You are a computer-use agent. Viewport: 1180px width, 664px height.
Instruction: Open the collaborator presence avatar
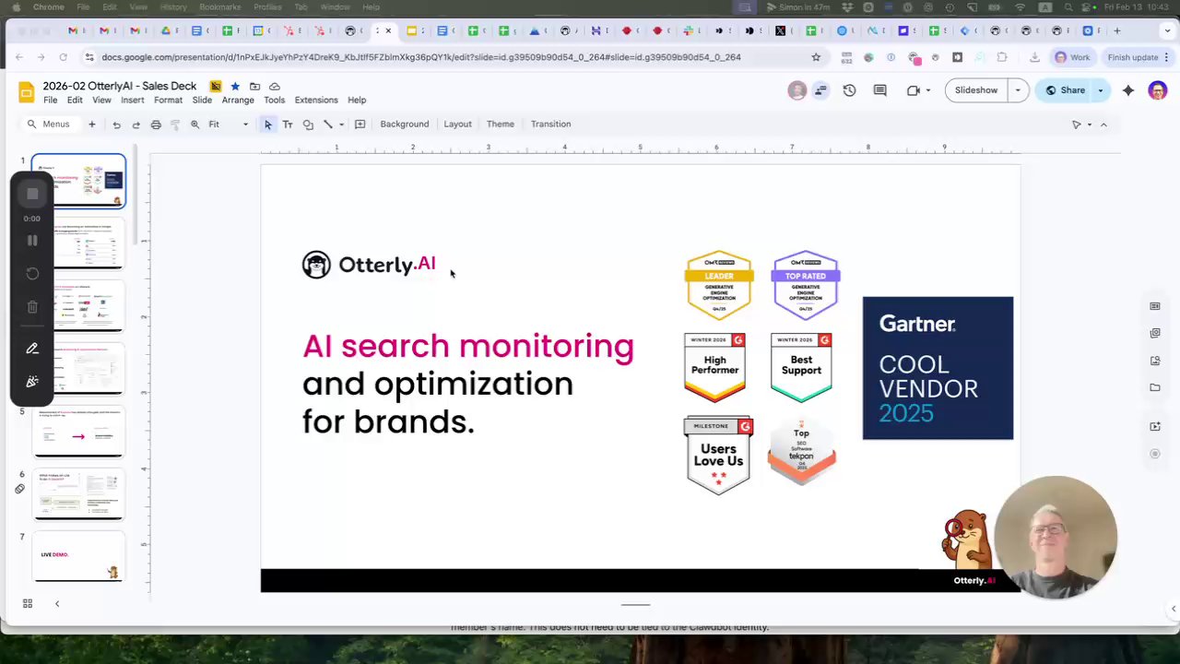(x=797, y=90)
